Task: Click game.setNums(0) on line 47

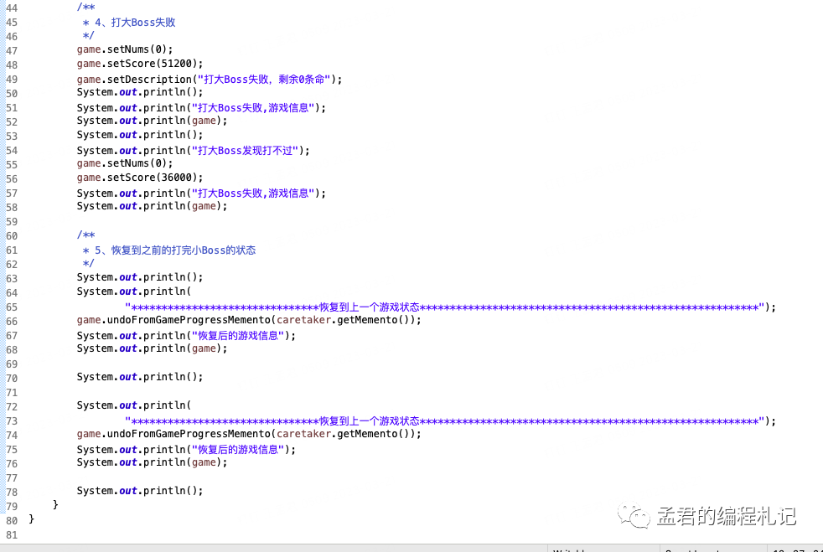Action: (125, 49)
